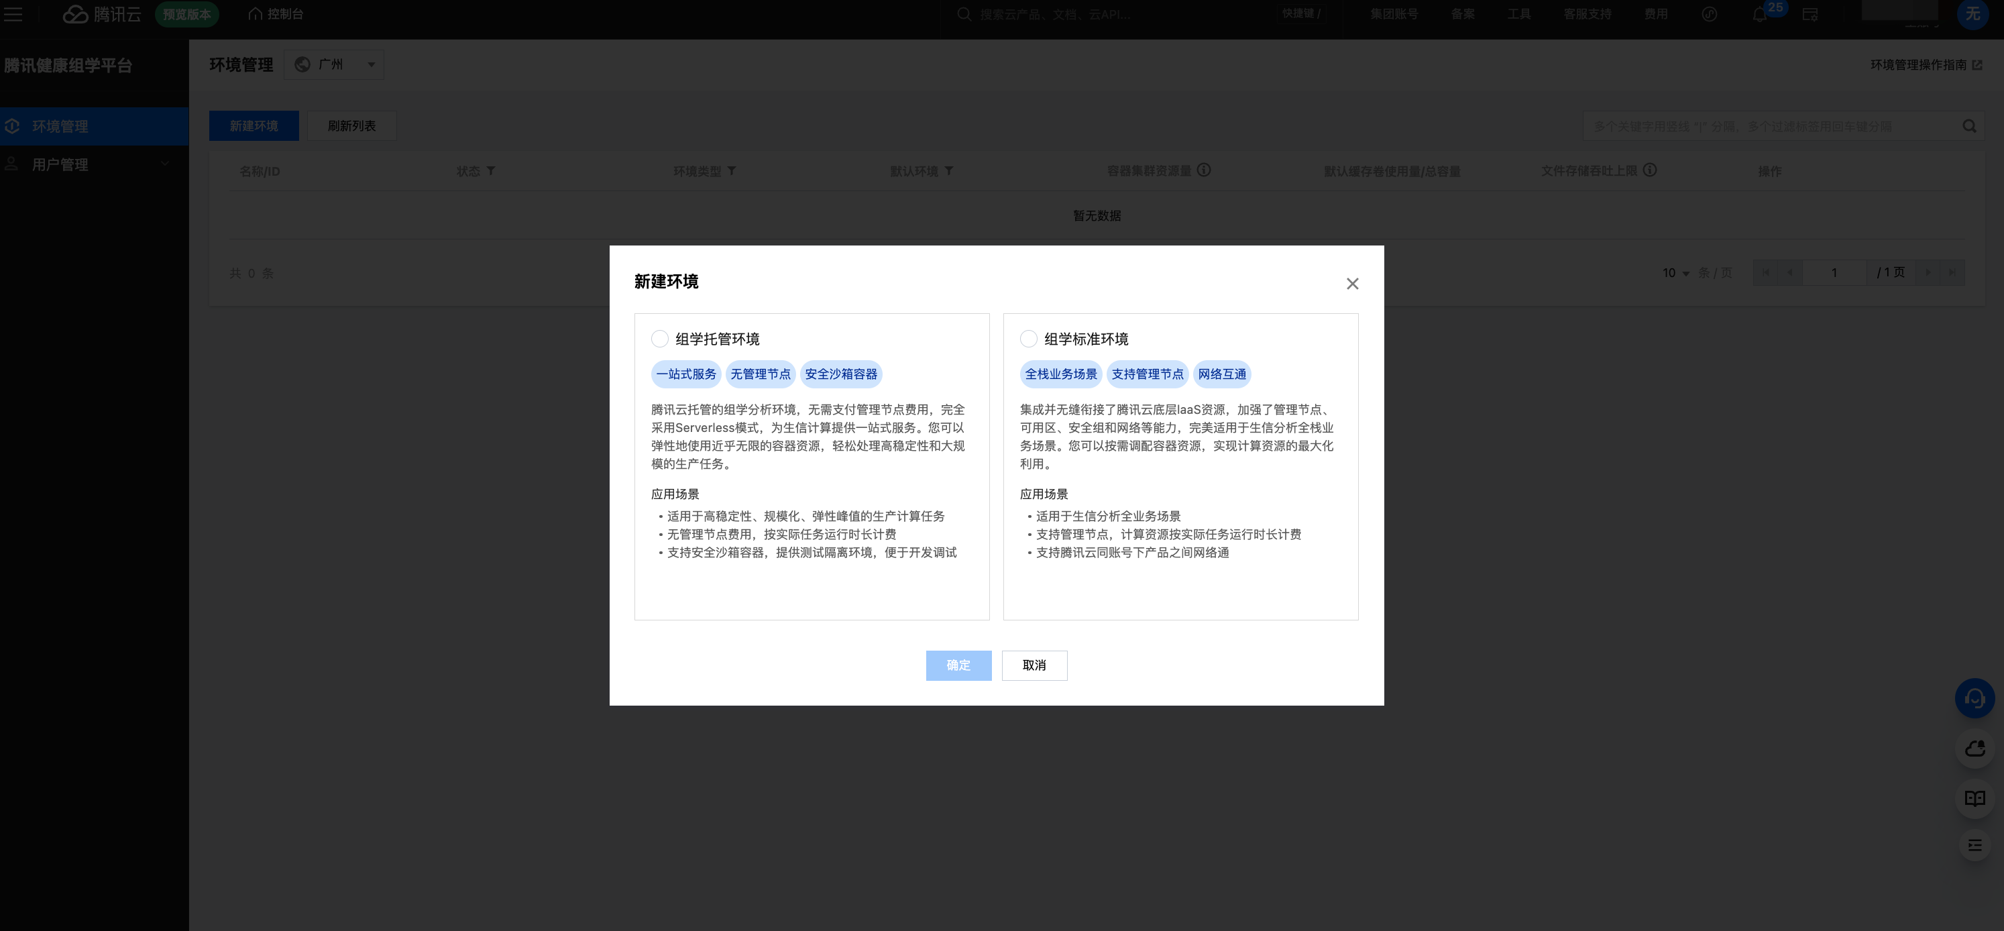Close the 新建环境 dialog with X icon
Image resolution: width=2004 pixels, height=931 pixels.
click(1352, 284)
